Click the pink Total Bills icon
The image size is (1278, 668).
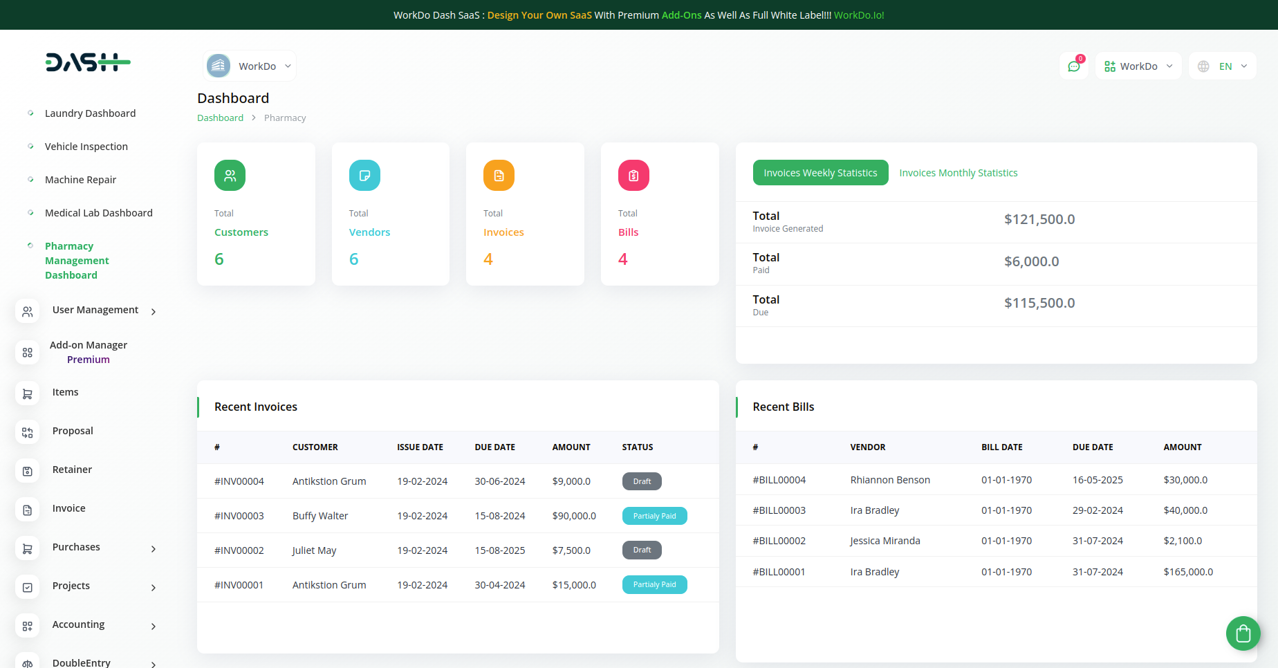pos(633,176)
